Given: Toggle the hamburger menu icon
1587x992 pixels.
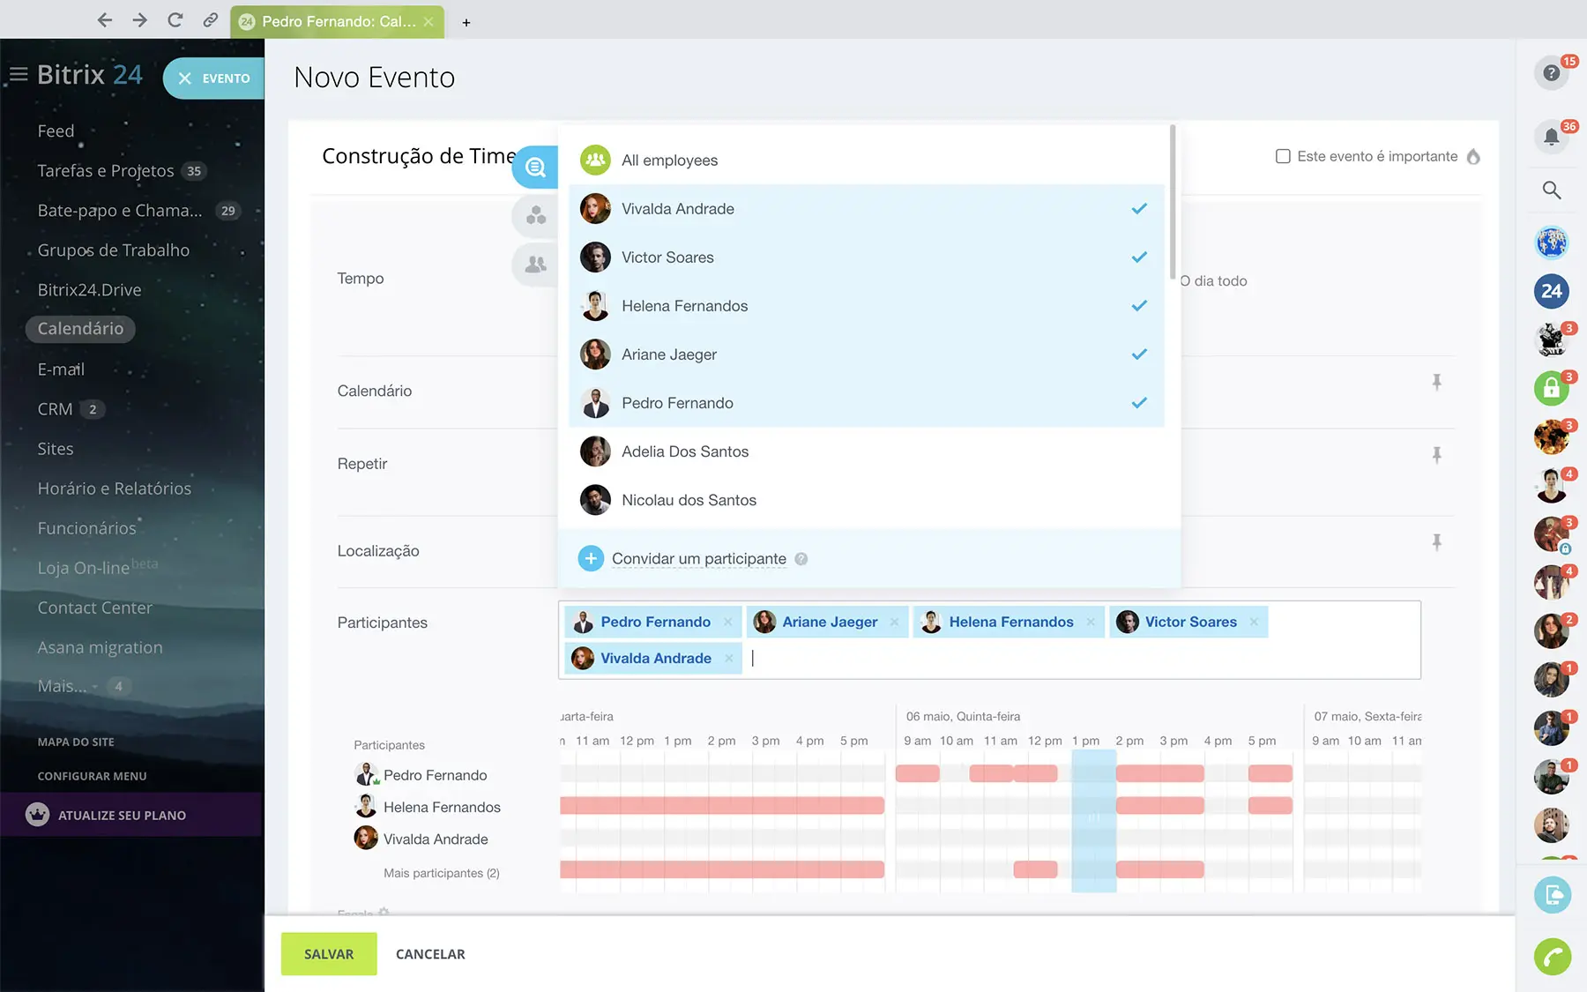Looking at the screenshot, I should pyautogui.click(x=19, y=76).
